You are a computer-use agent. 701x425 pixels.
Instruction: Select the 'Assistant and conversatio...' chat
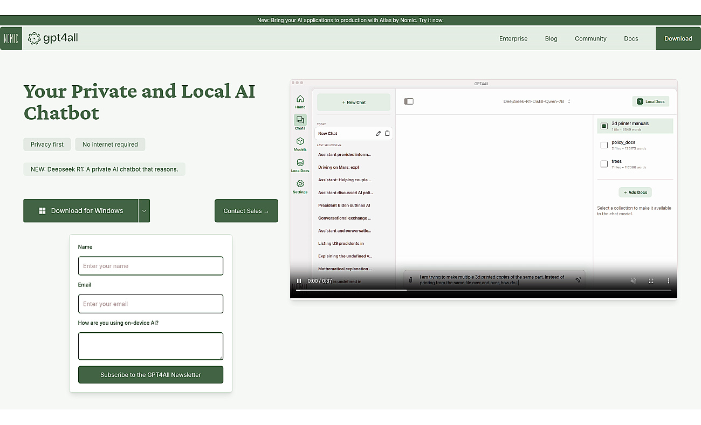345,231
